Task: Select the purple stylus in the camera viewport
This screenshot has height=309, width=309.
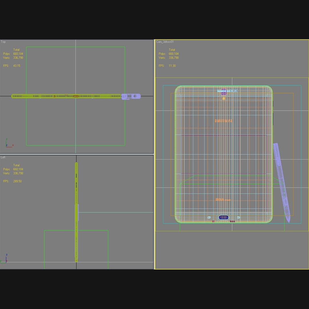Action: click(282, 182)
